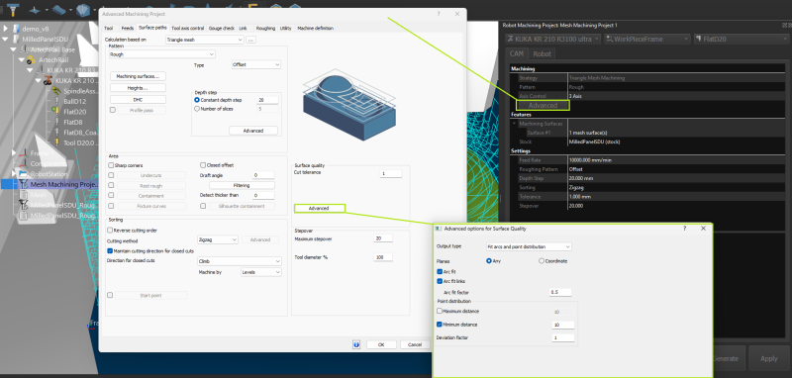Toggle the Reverse cutting order checkbox
The height and width of the screenshot is (378, 792).
coord(110,231)
